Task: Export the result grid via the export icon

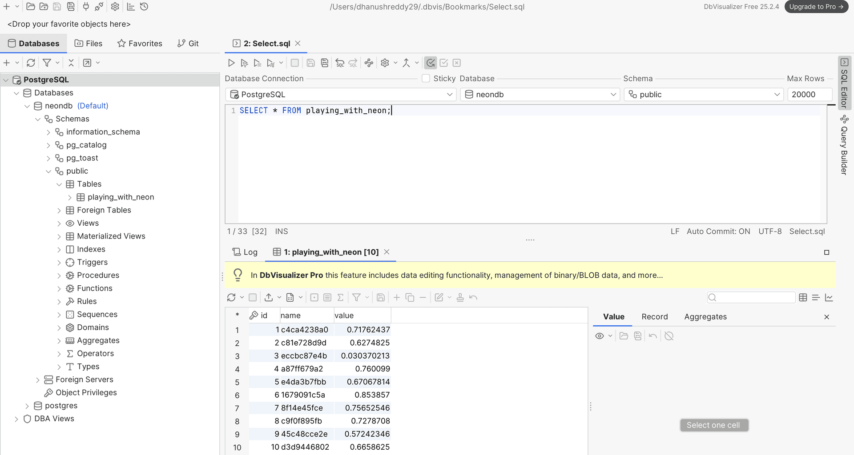Action: 270,297
